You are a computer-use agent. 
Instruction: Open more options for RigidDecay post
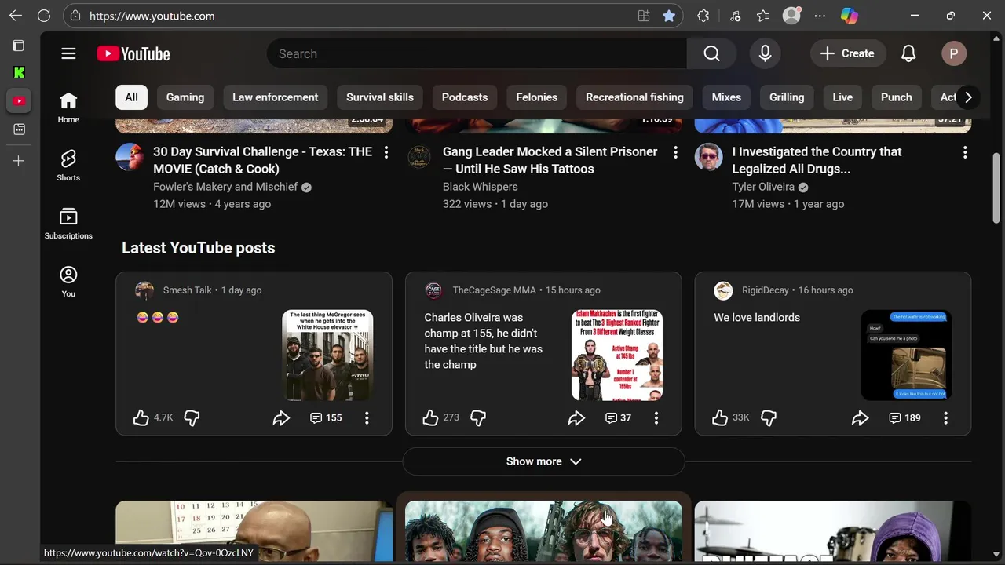946,418
